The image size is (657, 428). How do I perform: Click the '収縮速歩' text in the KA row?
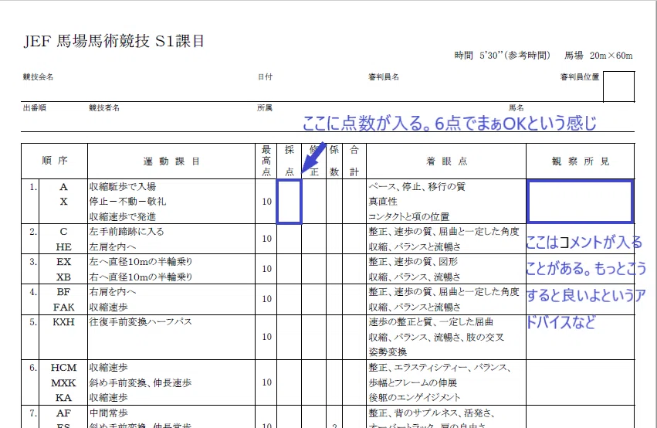coord(109,397)
